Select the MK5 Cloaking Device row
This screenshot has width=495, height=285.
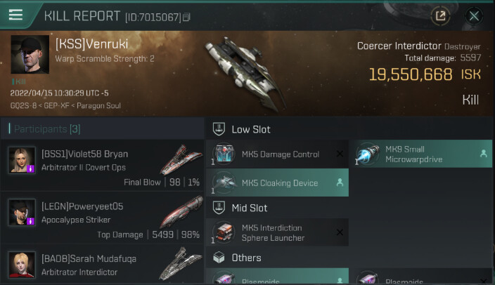pos(278,183)
